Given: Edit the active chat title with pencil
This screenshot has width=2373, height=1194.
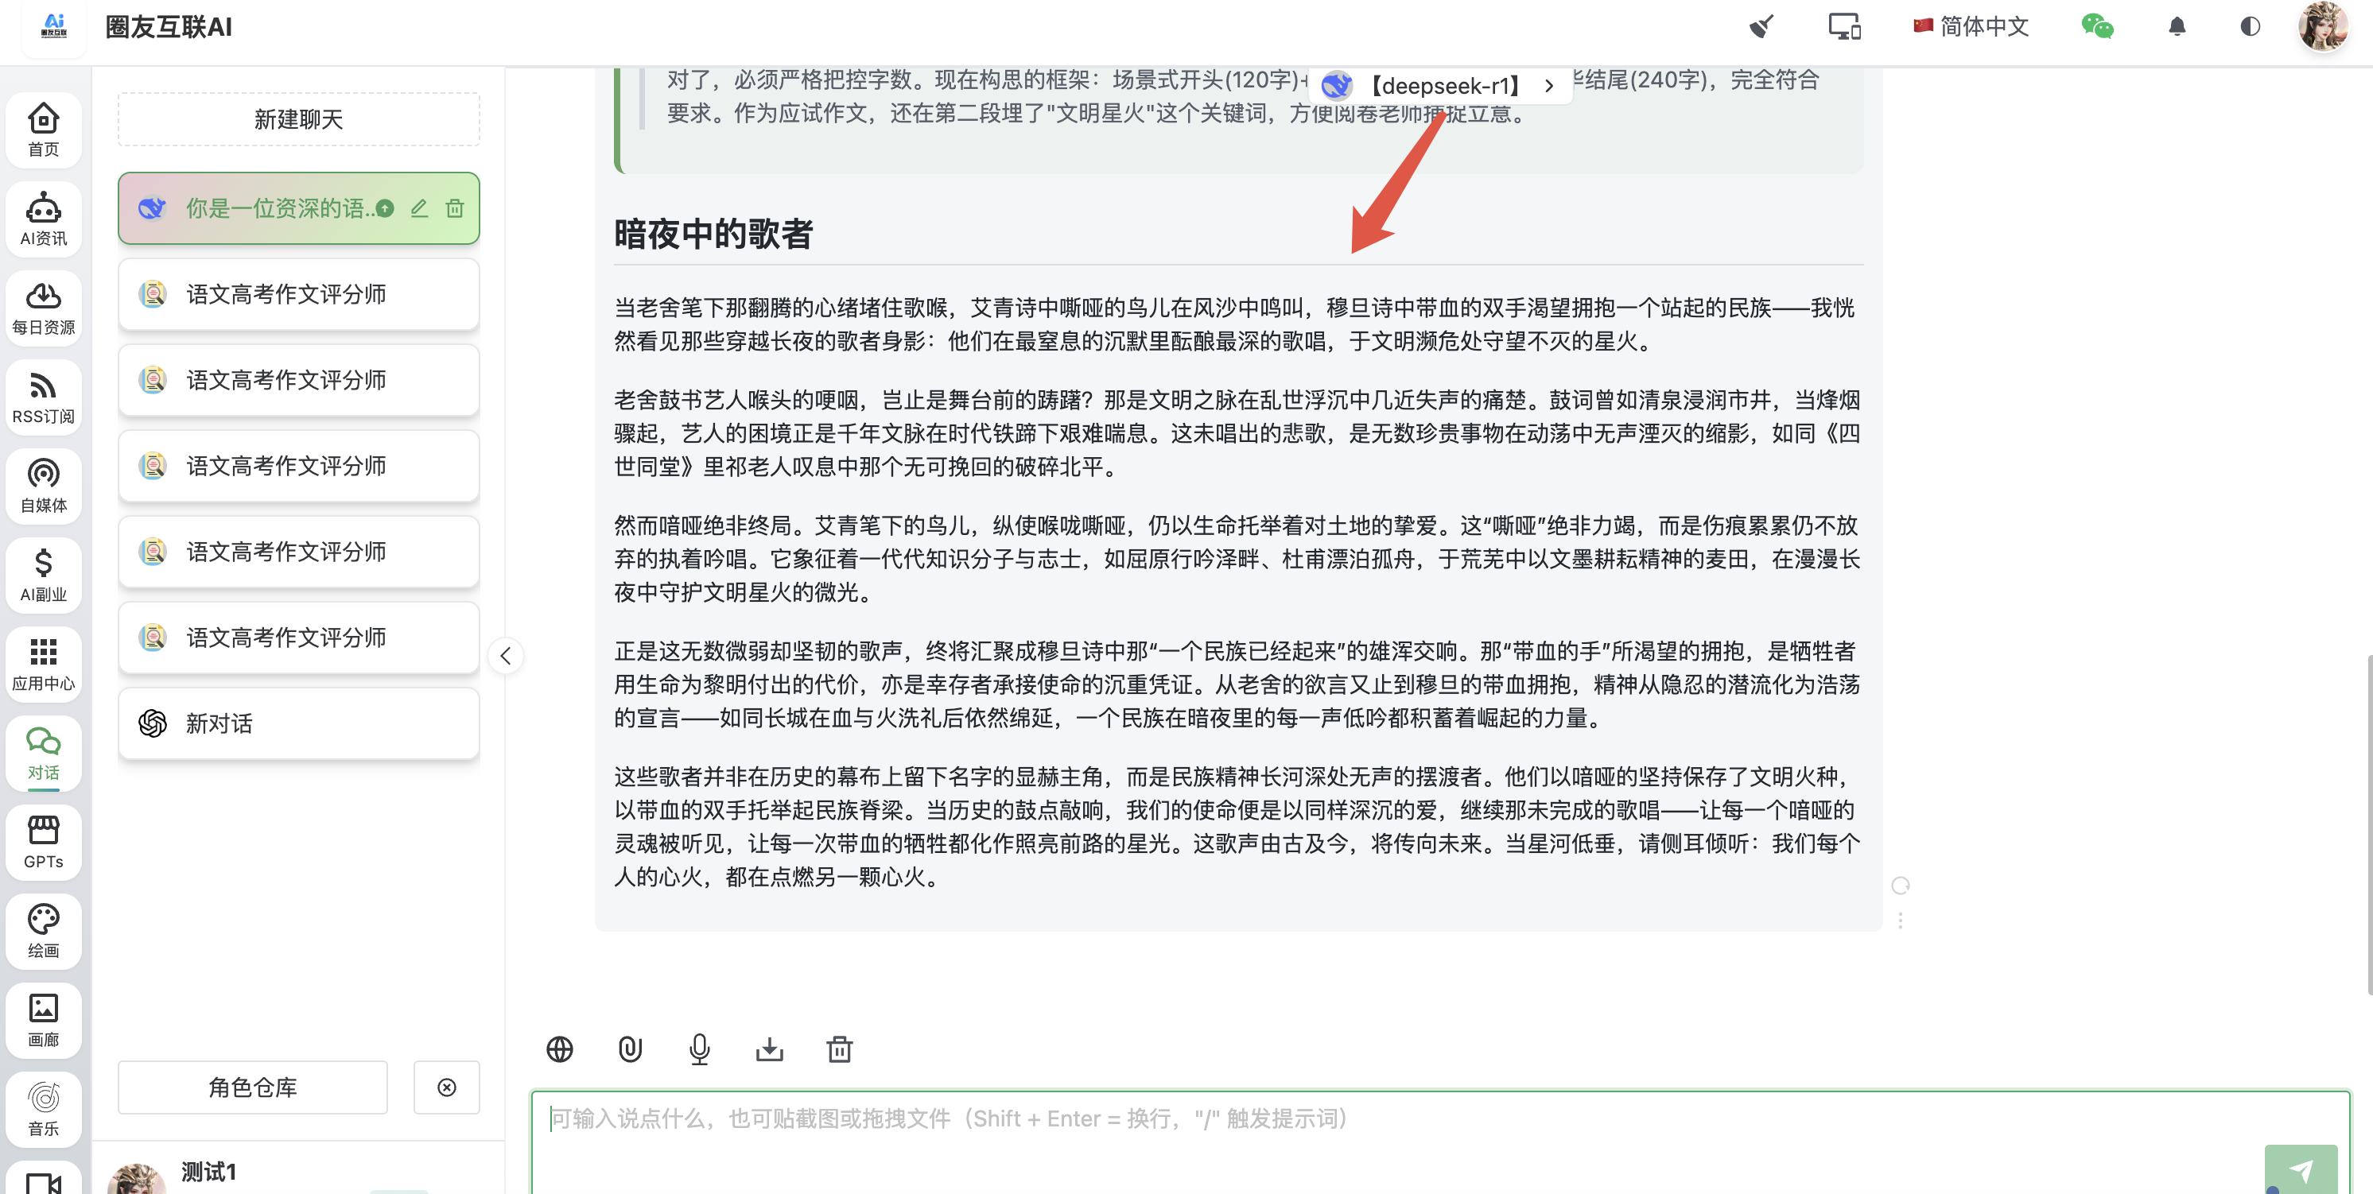Looking at the screenshot, I should point(419,208).
